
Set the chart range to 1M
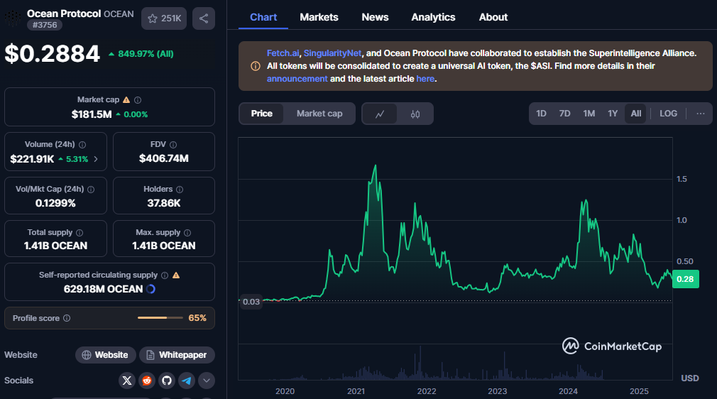(x=589, y=114)
